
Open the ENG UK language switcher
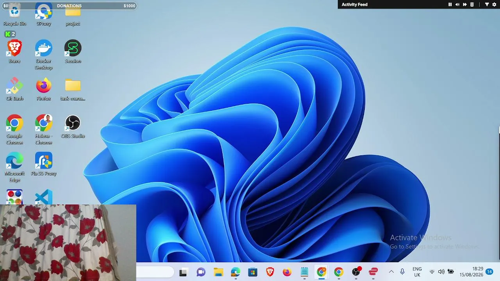click(417, 272)
